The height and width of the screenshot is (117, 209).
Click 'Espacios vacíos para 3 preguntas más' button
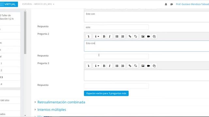[x=106, y=93]
